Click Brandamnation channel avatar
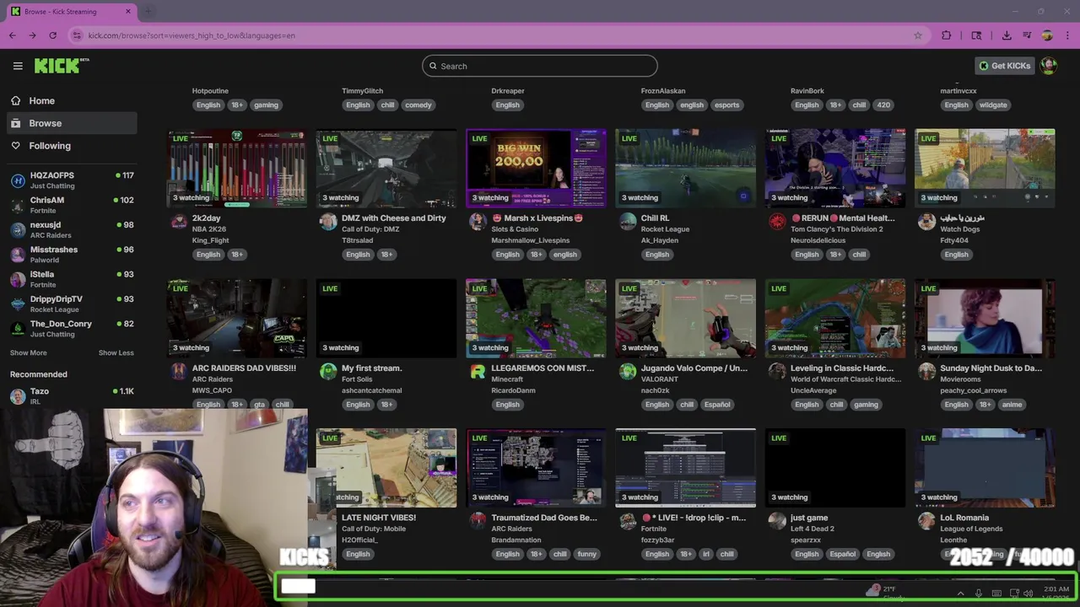This screenshot has width=1080, height=607. click(478, 521)
